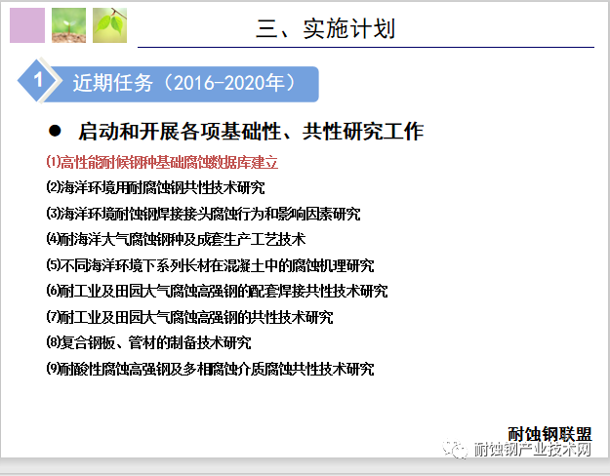Click the green leaf thumbnail image
The height and width of the screenshot is (476, 610).
tap(108, 24)
